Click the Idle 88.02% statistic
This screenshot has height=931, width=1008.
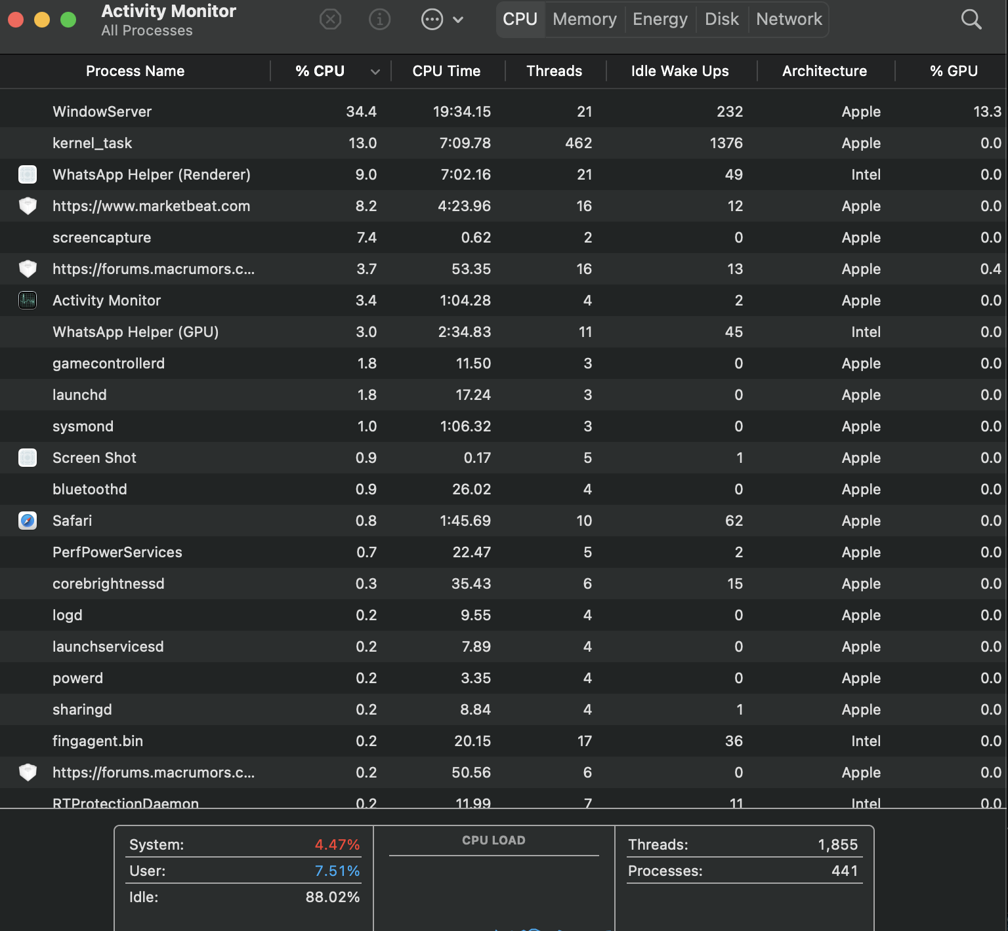[x=244, y=897]
